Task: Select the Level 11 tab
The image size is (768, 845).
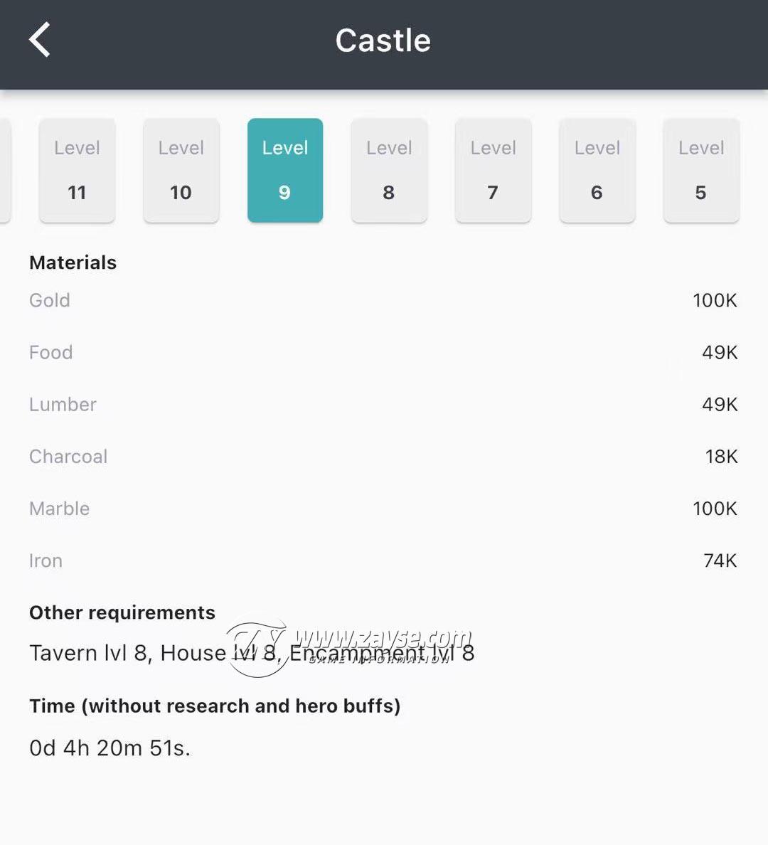Action: coord(77,170)
